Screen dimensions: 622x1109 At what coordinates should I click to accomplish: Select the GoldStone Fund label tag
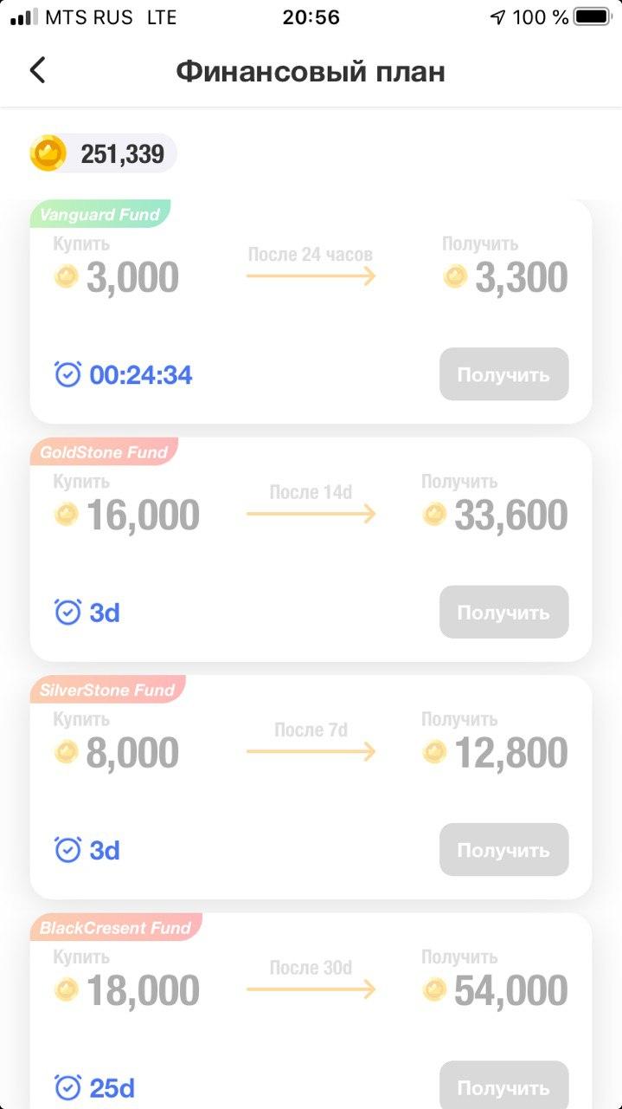(x=104, y=451)
